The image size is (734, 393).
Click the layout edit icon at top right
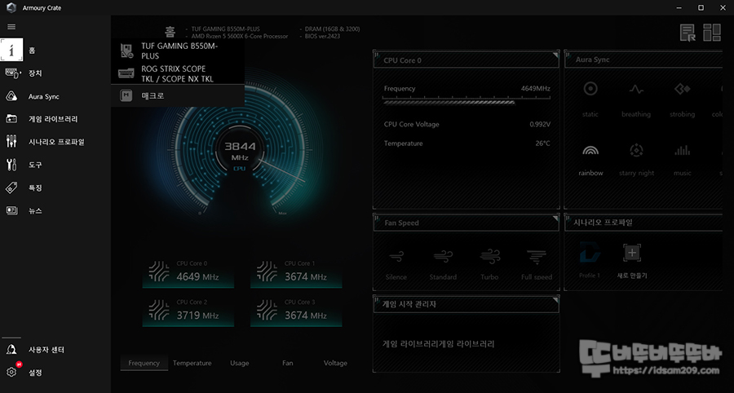point(688,33)
